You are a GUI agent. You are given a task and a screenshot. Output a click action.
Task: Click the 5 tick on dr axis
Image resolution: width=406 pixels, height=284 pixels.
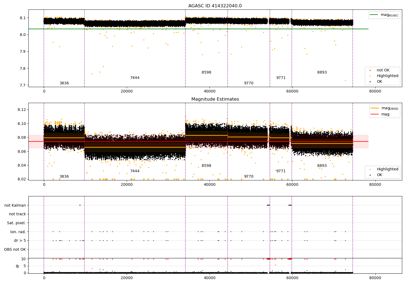coord(25,266)
